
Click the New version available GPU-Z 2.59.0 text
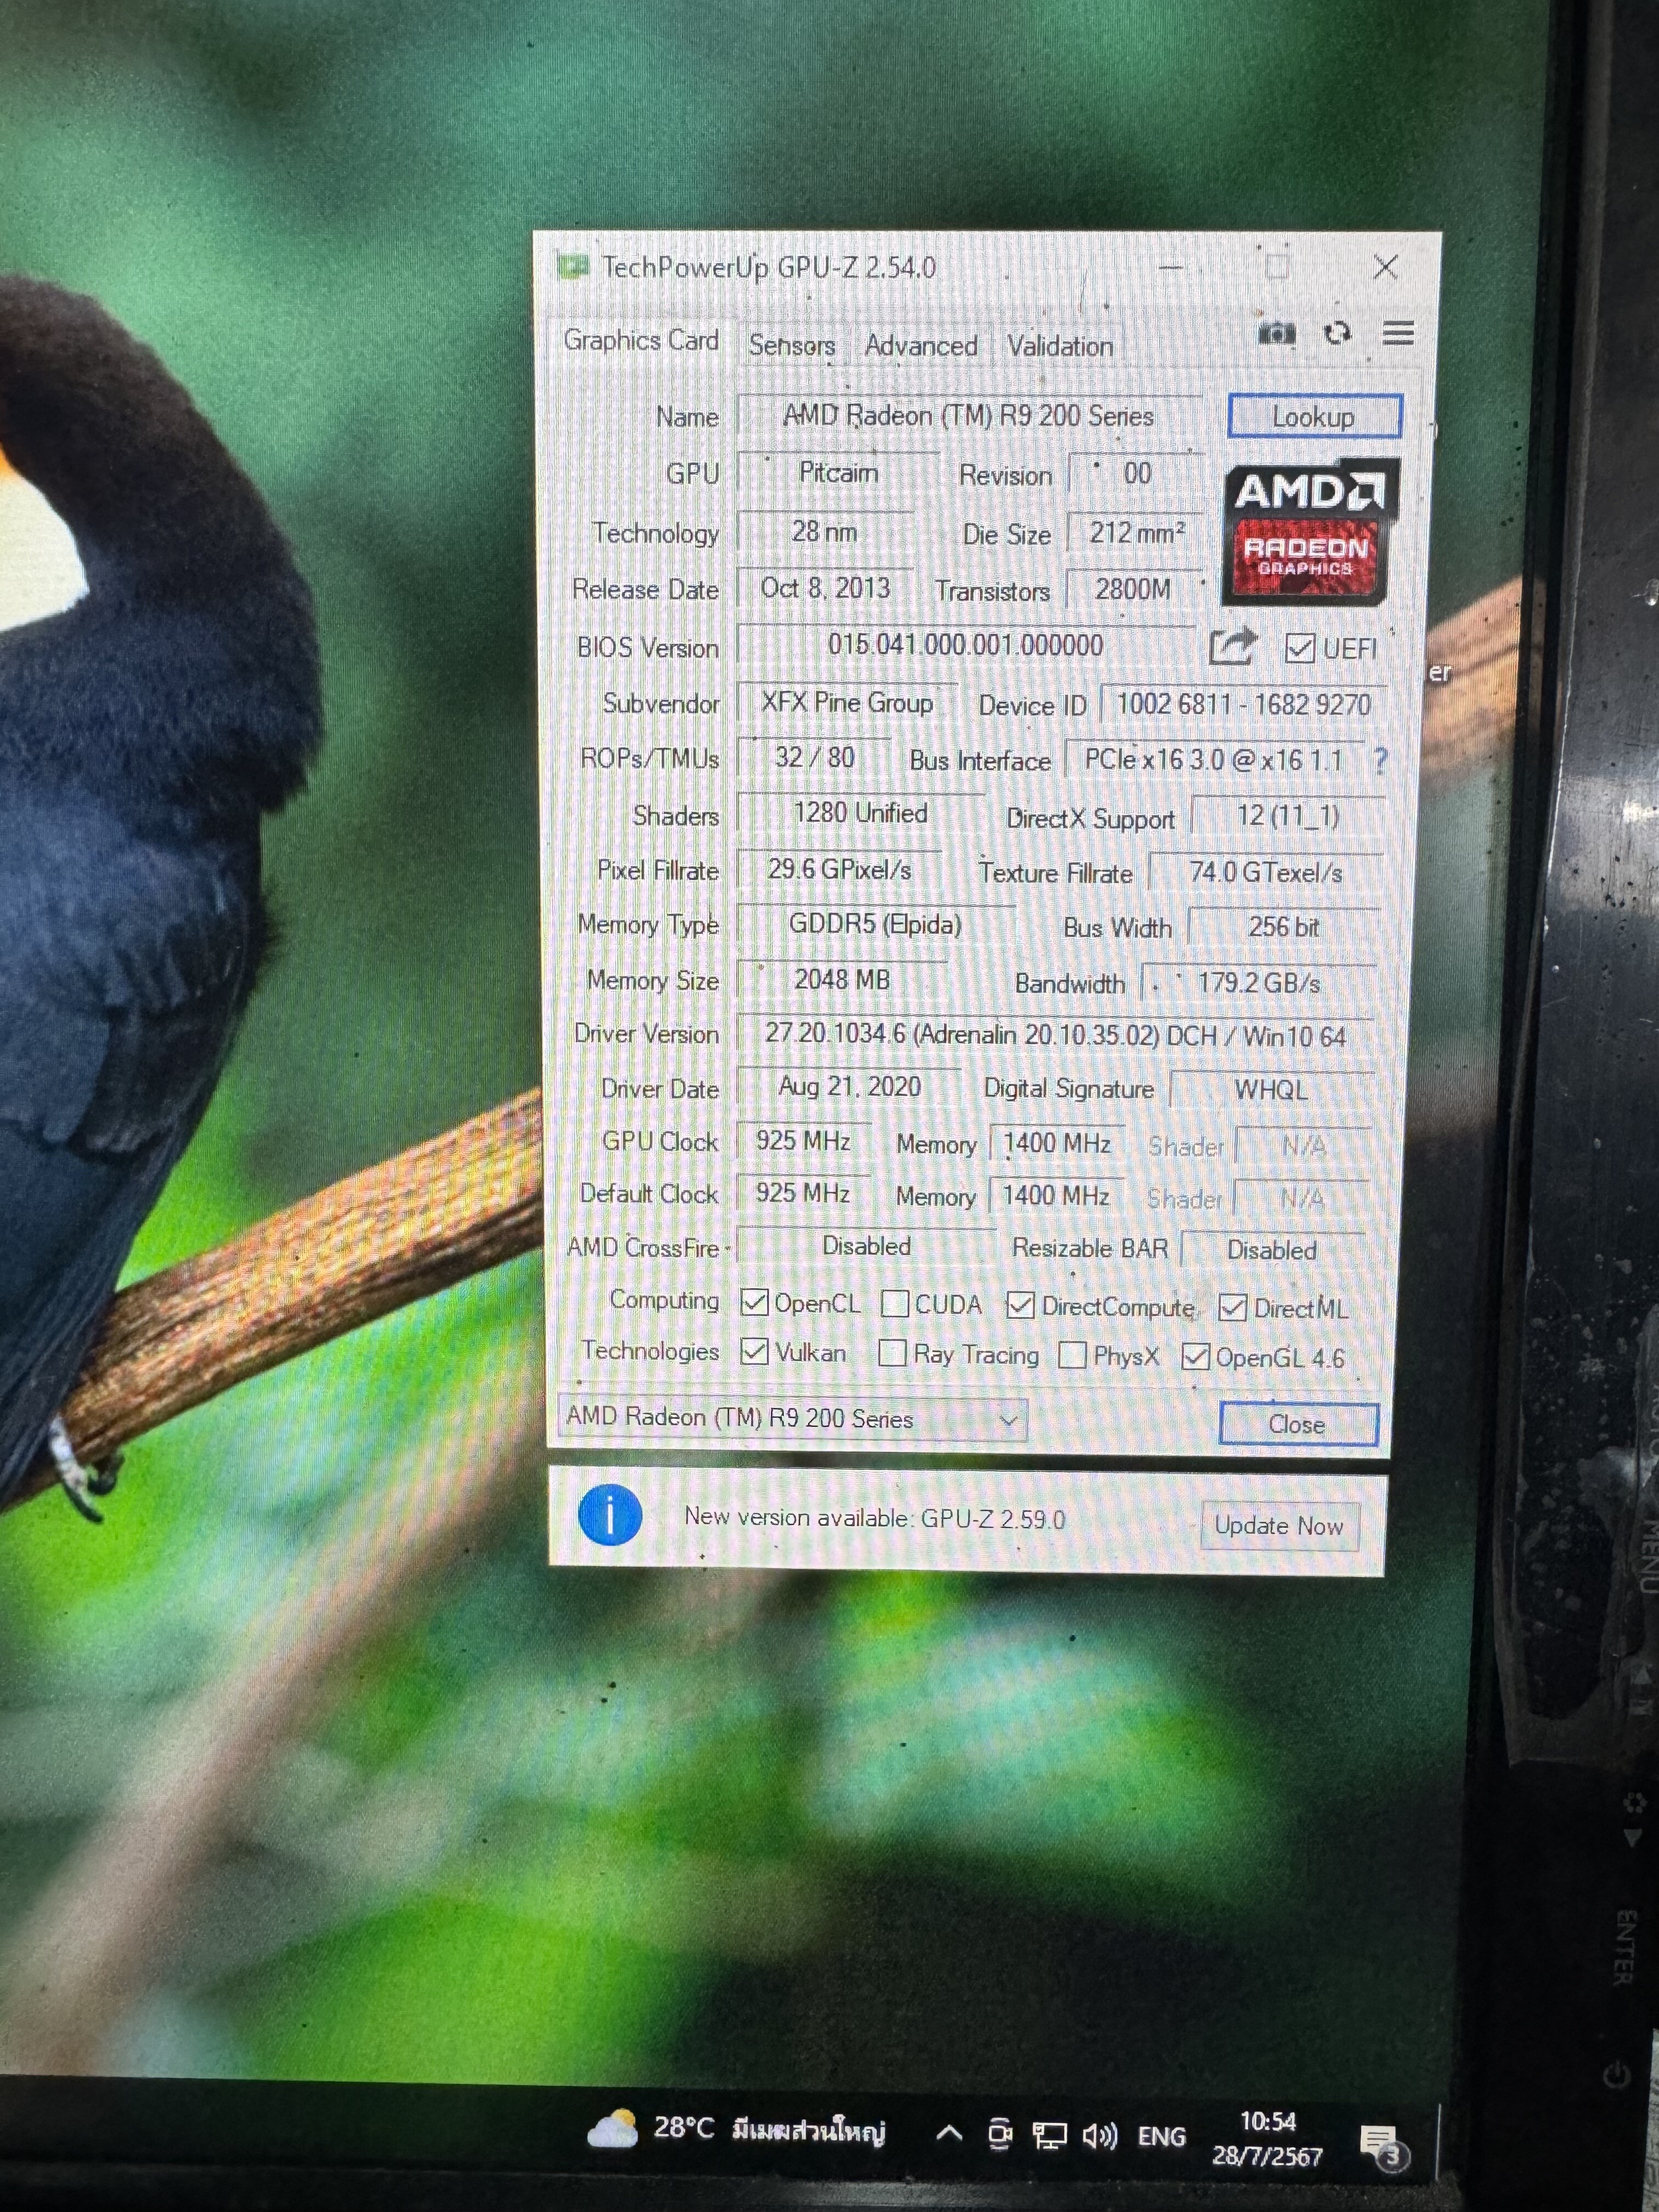pos(875,1518)
